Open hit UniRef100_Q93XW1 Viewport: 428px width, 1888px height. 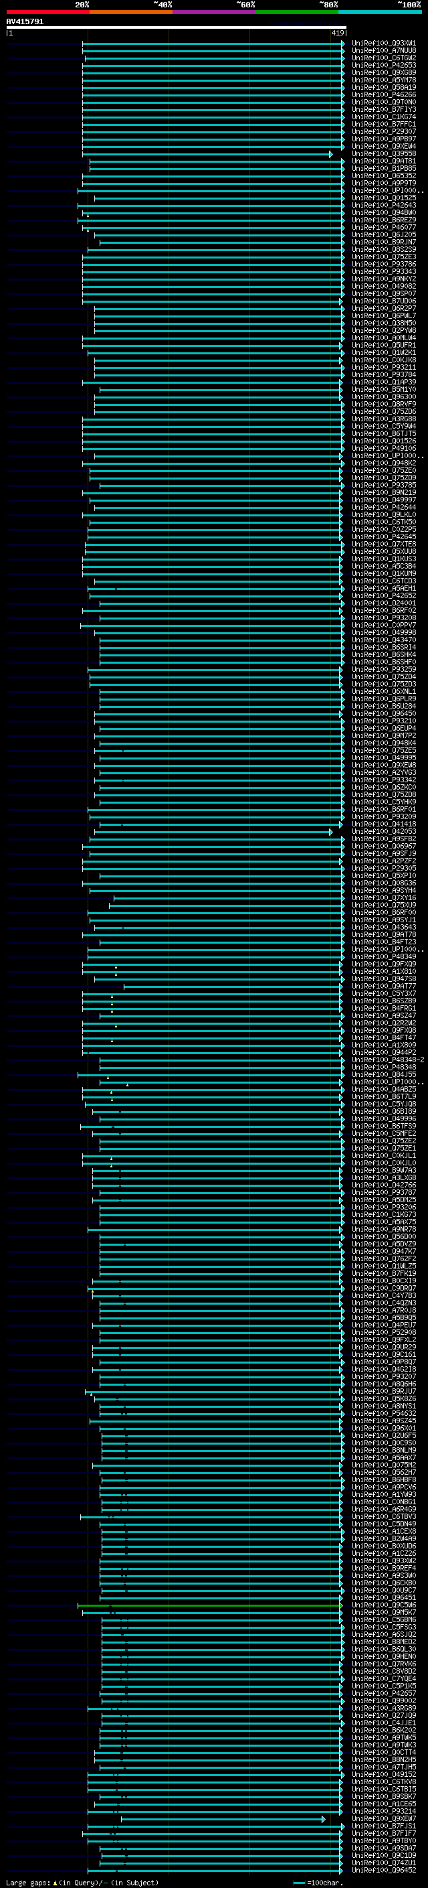(383, 44)
